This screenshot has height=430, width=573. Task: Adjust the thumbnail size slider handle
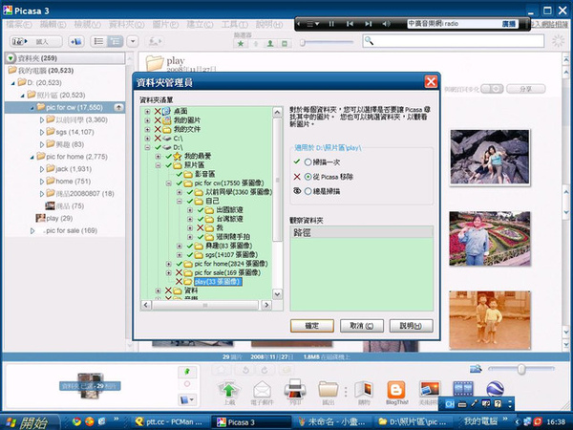click(x=521, y=369)
